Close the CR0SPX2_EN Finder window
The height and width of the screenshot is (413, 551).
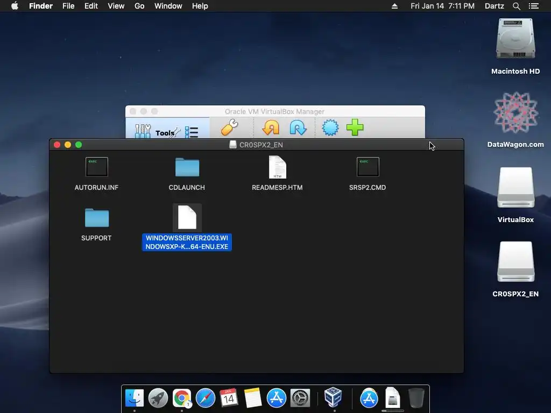click(x=57, y=145)
